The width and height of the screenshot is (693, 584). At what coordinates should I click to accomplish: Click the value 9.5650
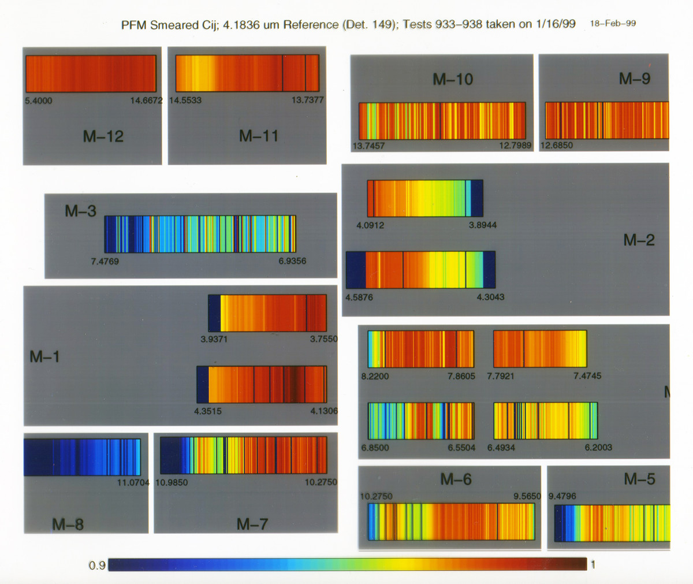click(x=527, y=496)
